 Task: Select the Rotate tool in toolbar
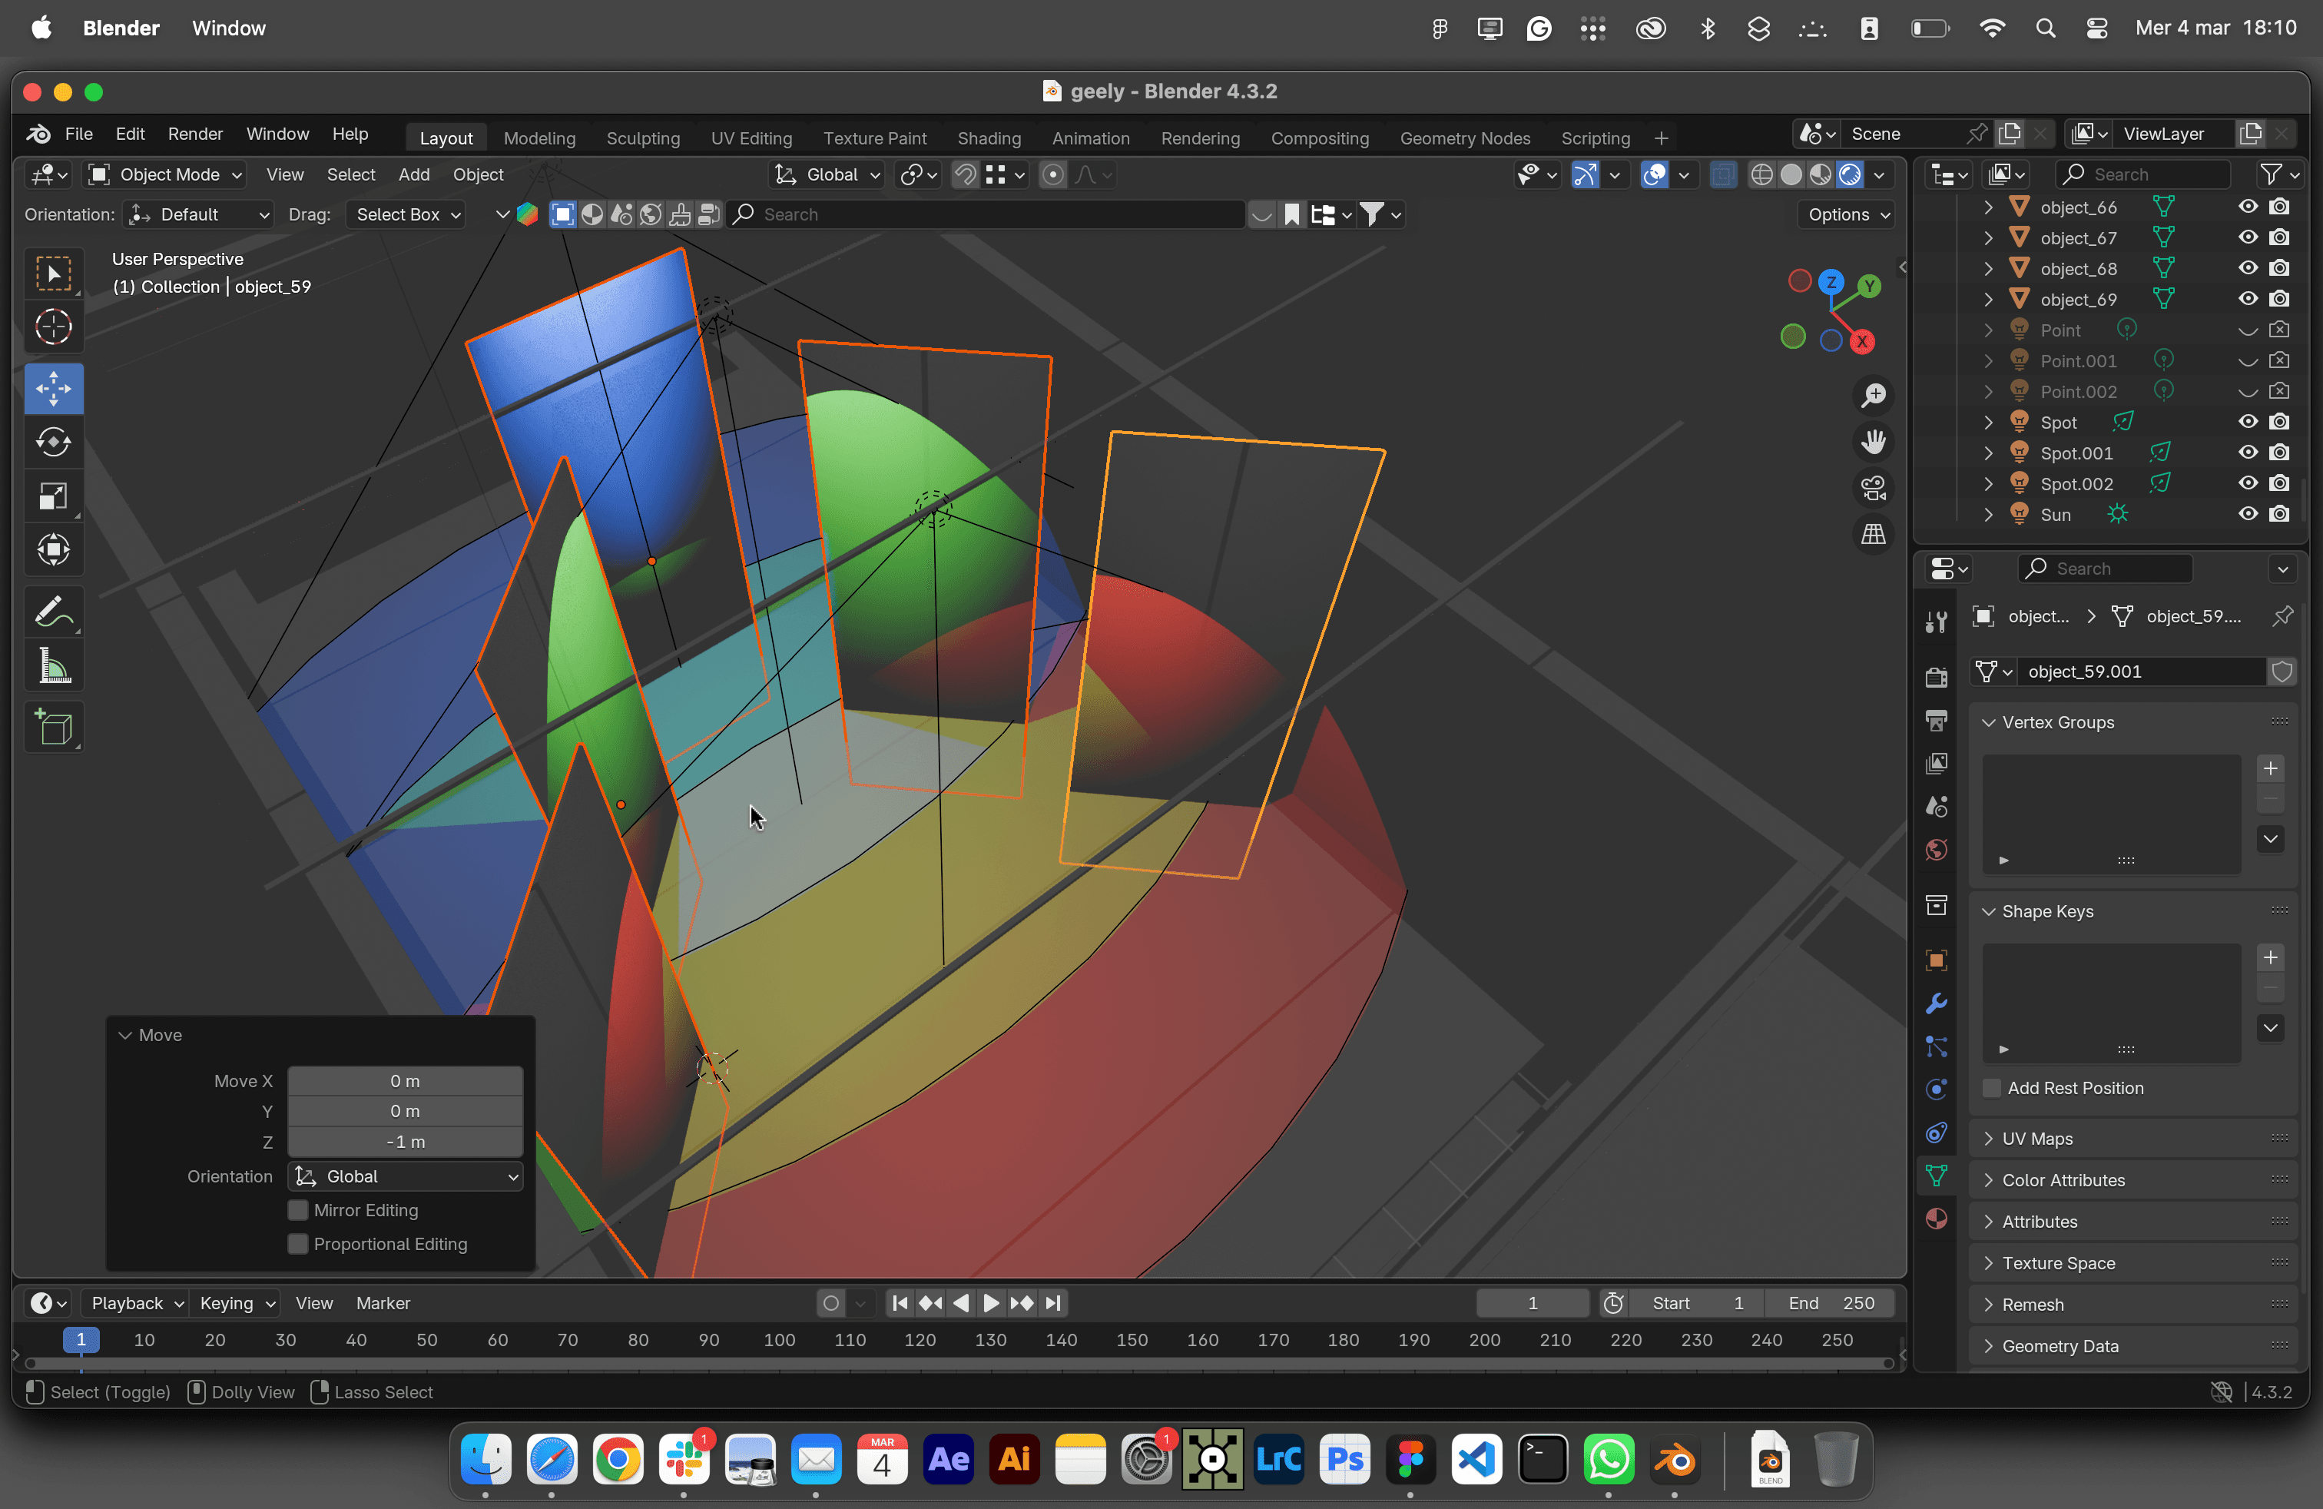[x=53, y=443]
